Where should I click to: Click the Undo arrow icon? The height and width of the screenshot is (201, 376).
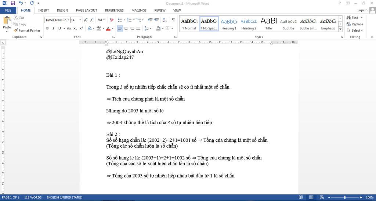[x=21, y=3]
